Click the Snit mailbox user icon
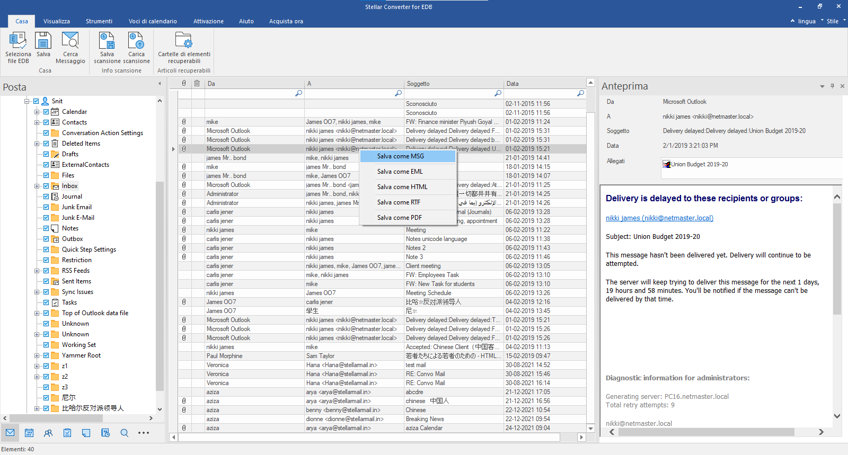The width and height of the screenshot is (848, 455). 46,101
